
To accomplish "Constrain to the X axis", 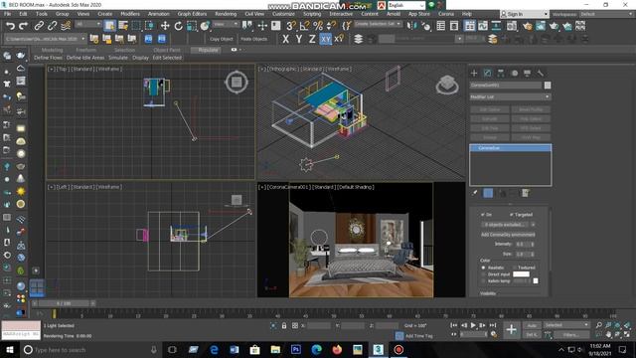I will (x=285, y=39).
